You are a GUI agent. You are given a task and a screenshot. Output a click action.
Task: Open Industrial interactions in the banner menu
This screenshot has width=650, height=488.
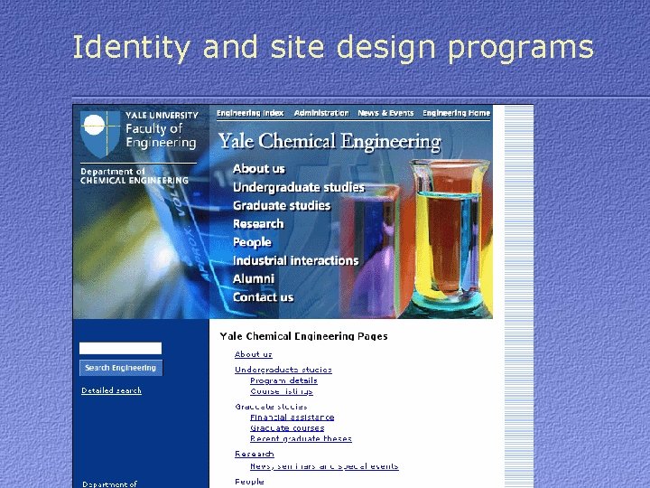click(295, 260)
